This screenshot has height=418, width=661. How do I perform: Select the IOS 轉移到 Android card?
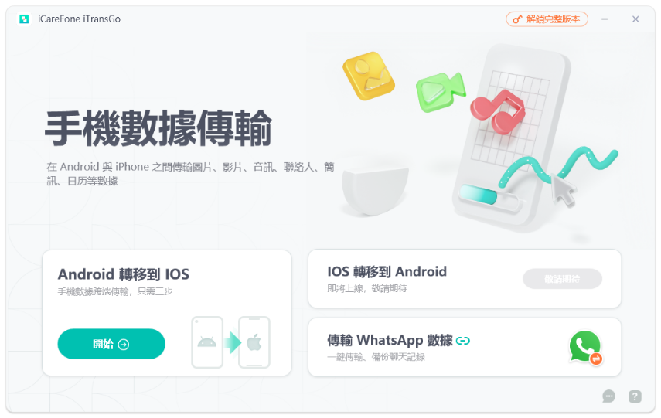[465, 278]
